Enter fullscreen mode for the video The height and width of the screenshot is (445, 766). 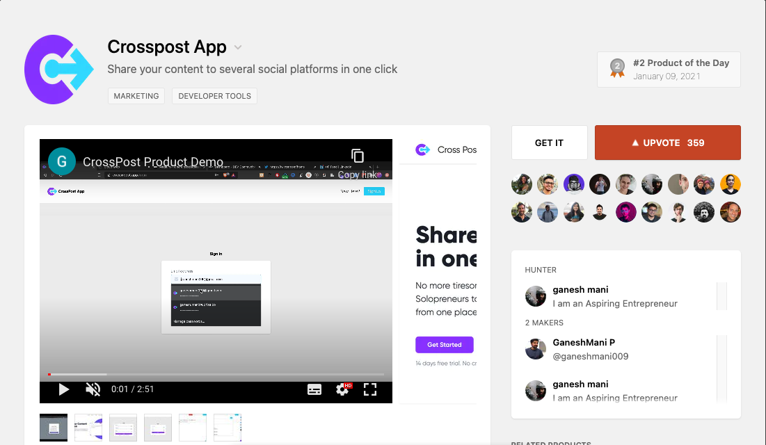click(x=370, y=389)
